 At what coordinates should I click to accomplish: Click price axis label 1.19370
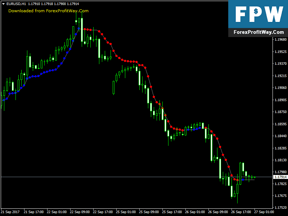point(280,64)
